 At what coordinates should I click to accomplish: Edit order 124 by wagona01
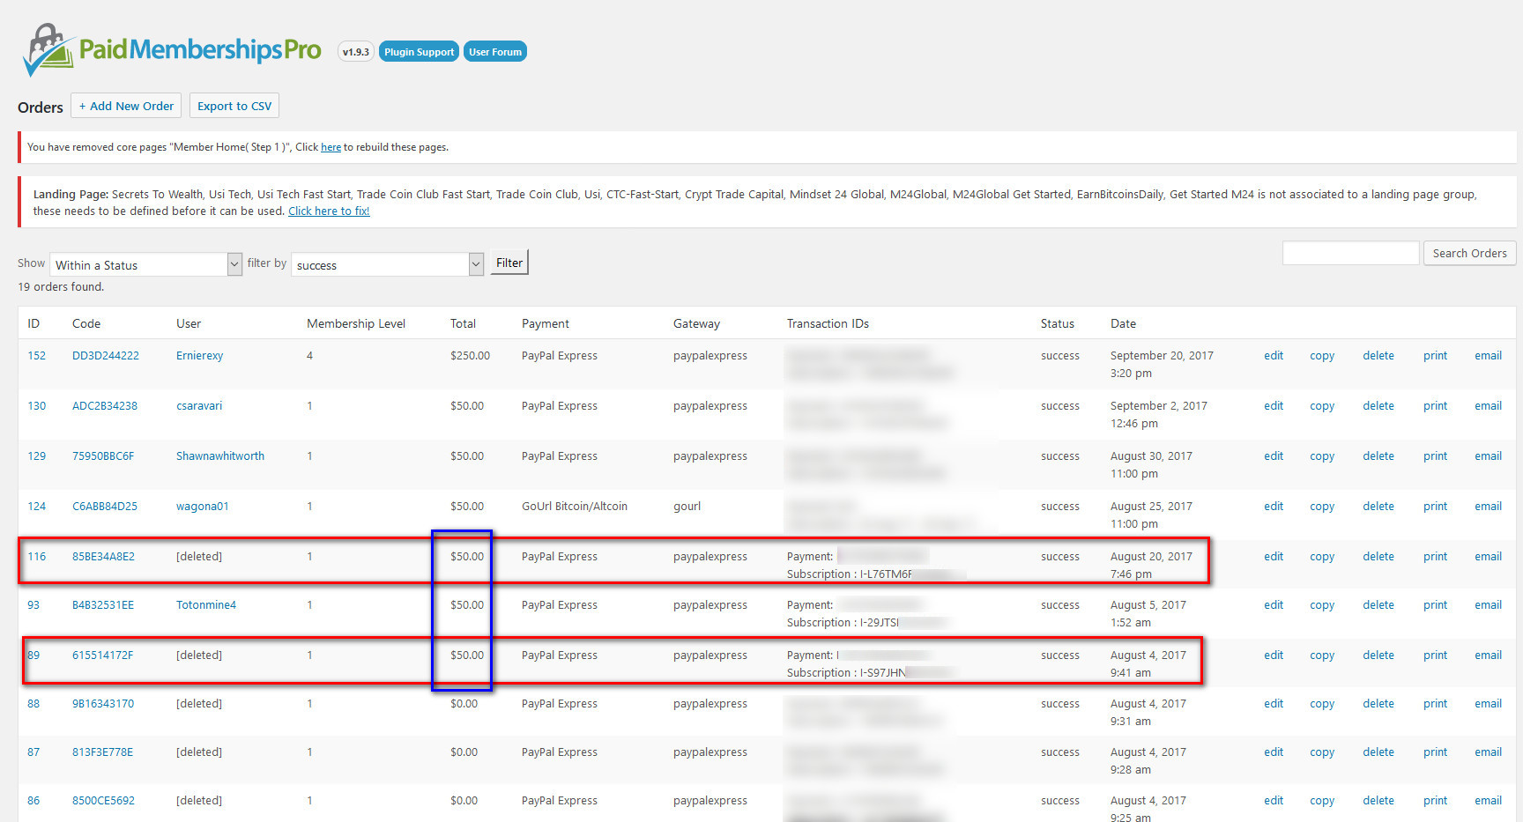(x=1274, y=507)
